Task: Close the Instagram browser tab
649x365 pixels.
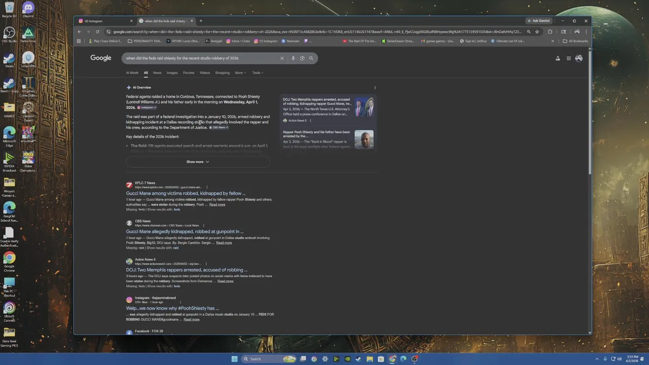Action: click(131, 21)
